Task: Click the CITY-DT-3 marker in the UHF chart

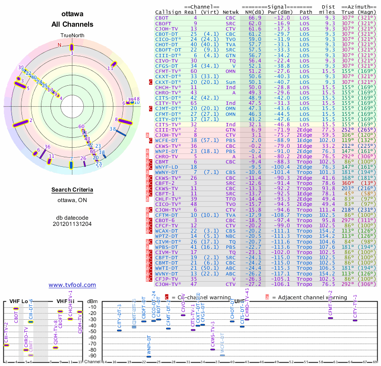Action: coord(120,330)
